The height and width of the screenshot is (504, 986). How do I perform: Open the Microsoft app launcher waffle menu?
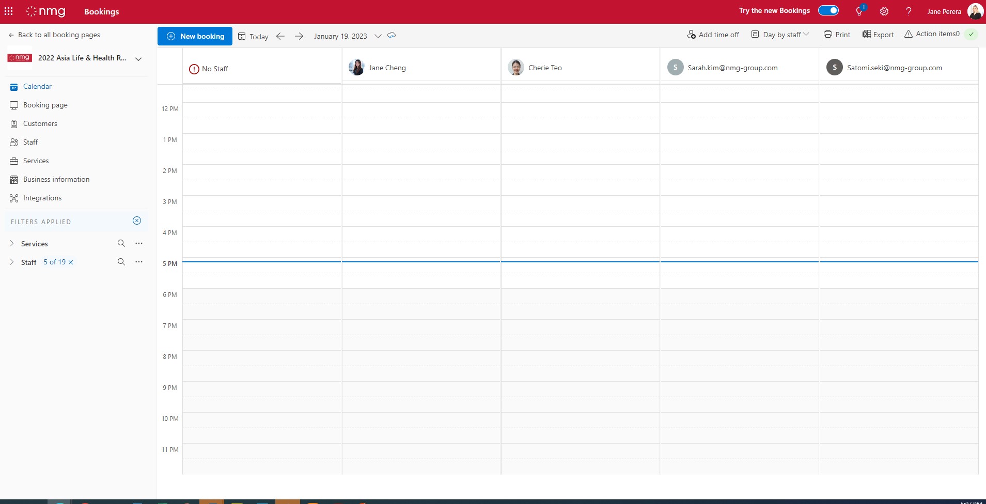point(9,11)
